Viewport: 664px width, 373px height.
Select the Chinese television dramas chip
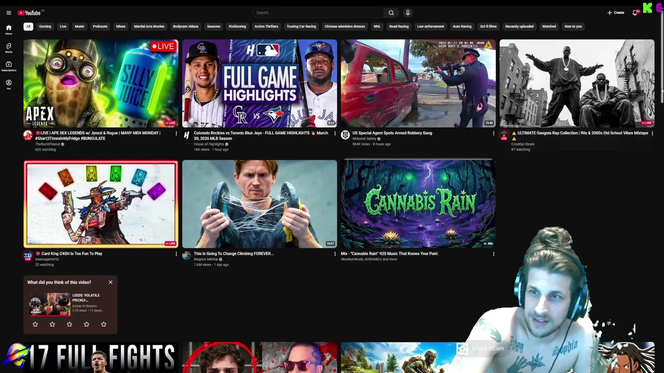click(345, 26)
